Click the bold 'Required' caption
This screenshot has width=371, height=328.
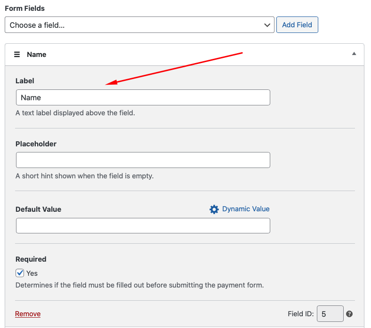31,259
